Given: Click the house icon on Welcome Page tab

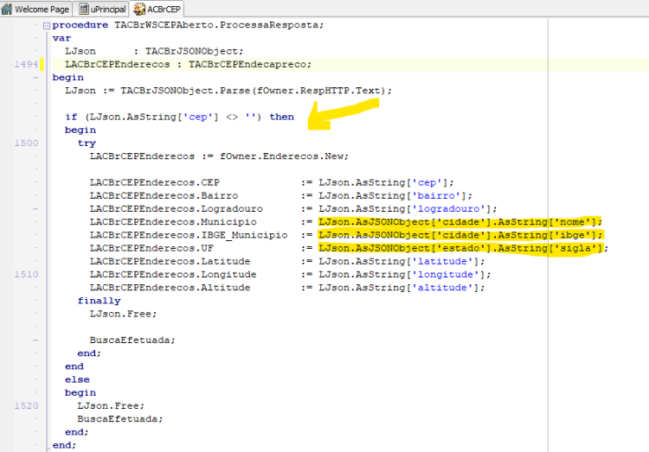Looking at the screenshot, I should (7, 9).
